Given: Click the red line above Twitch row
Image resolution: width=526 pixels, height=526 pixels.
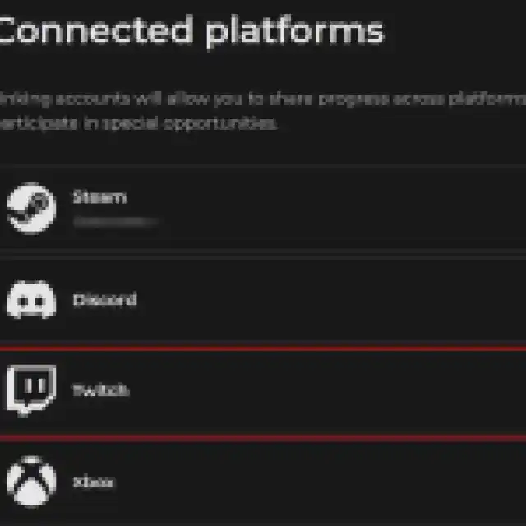Looking at the screenshot, I should (263, 349).
